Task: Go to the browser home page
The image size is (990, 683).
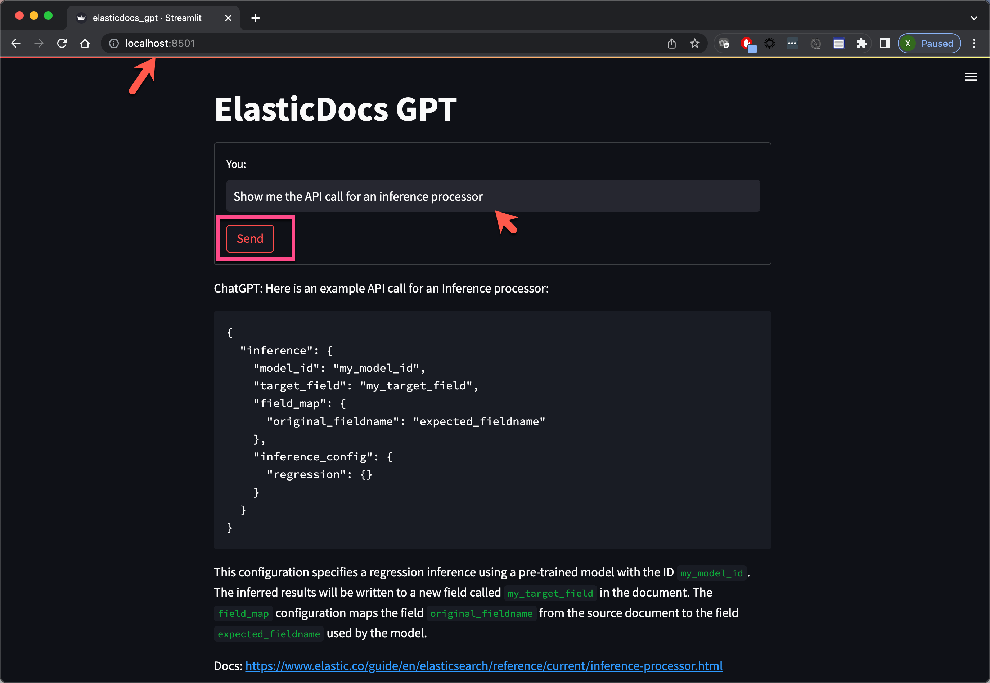Action: click(x=85, y=43)
